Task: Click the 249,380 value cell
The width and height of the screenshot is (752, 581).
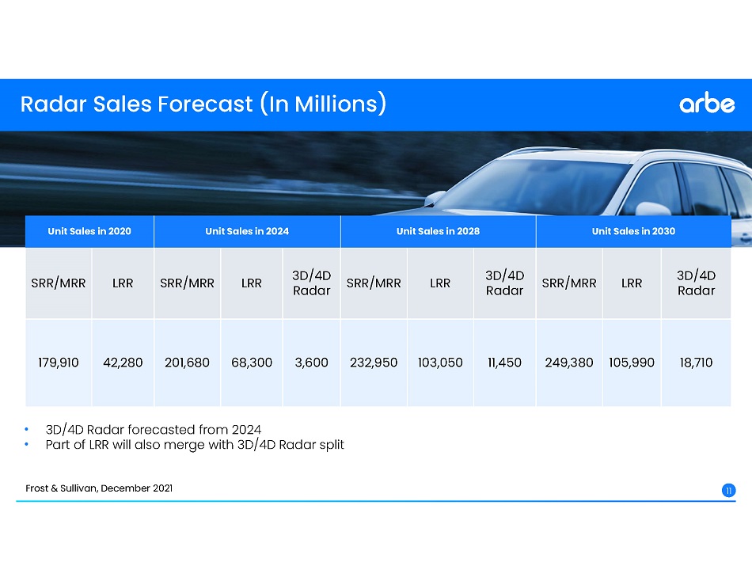Action: coord(569,363)
